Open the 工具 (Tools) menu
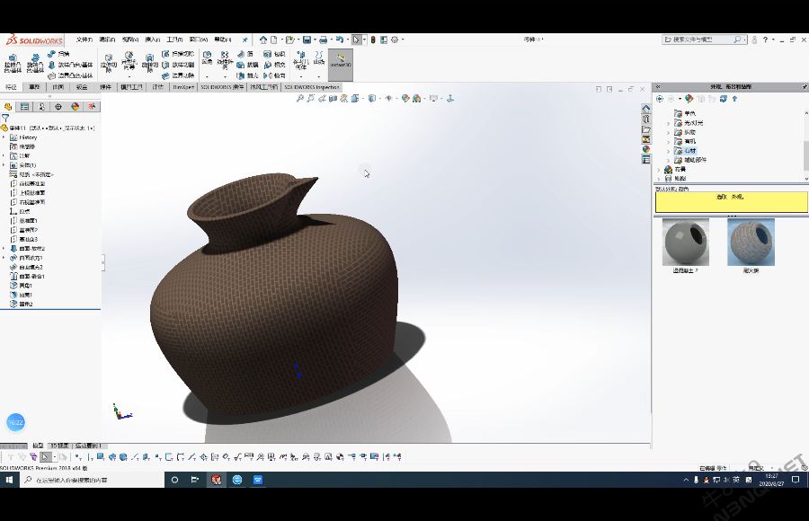 tap(175, 40)
